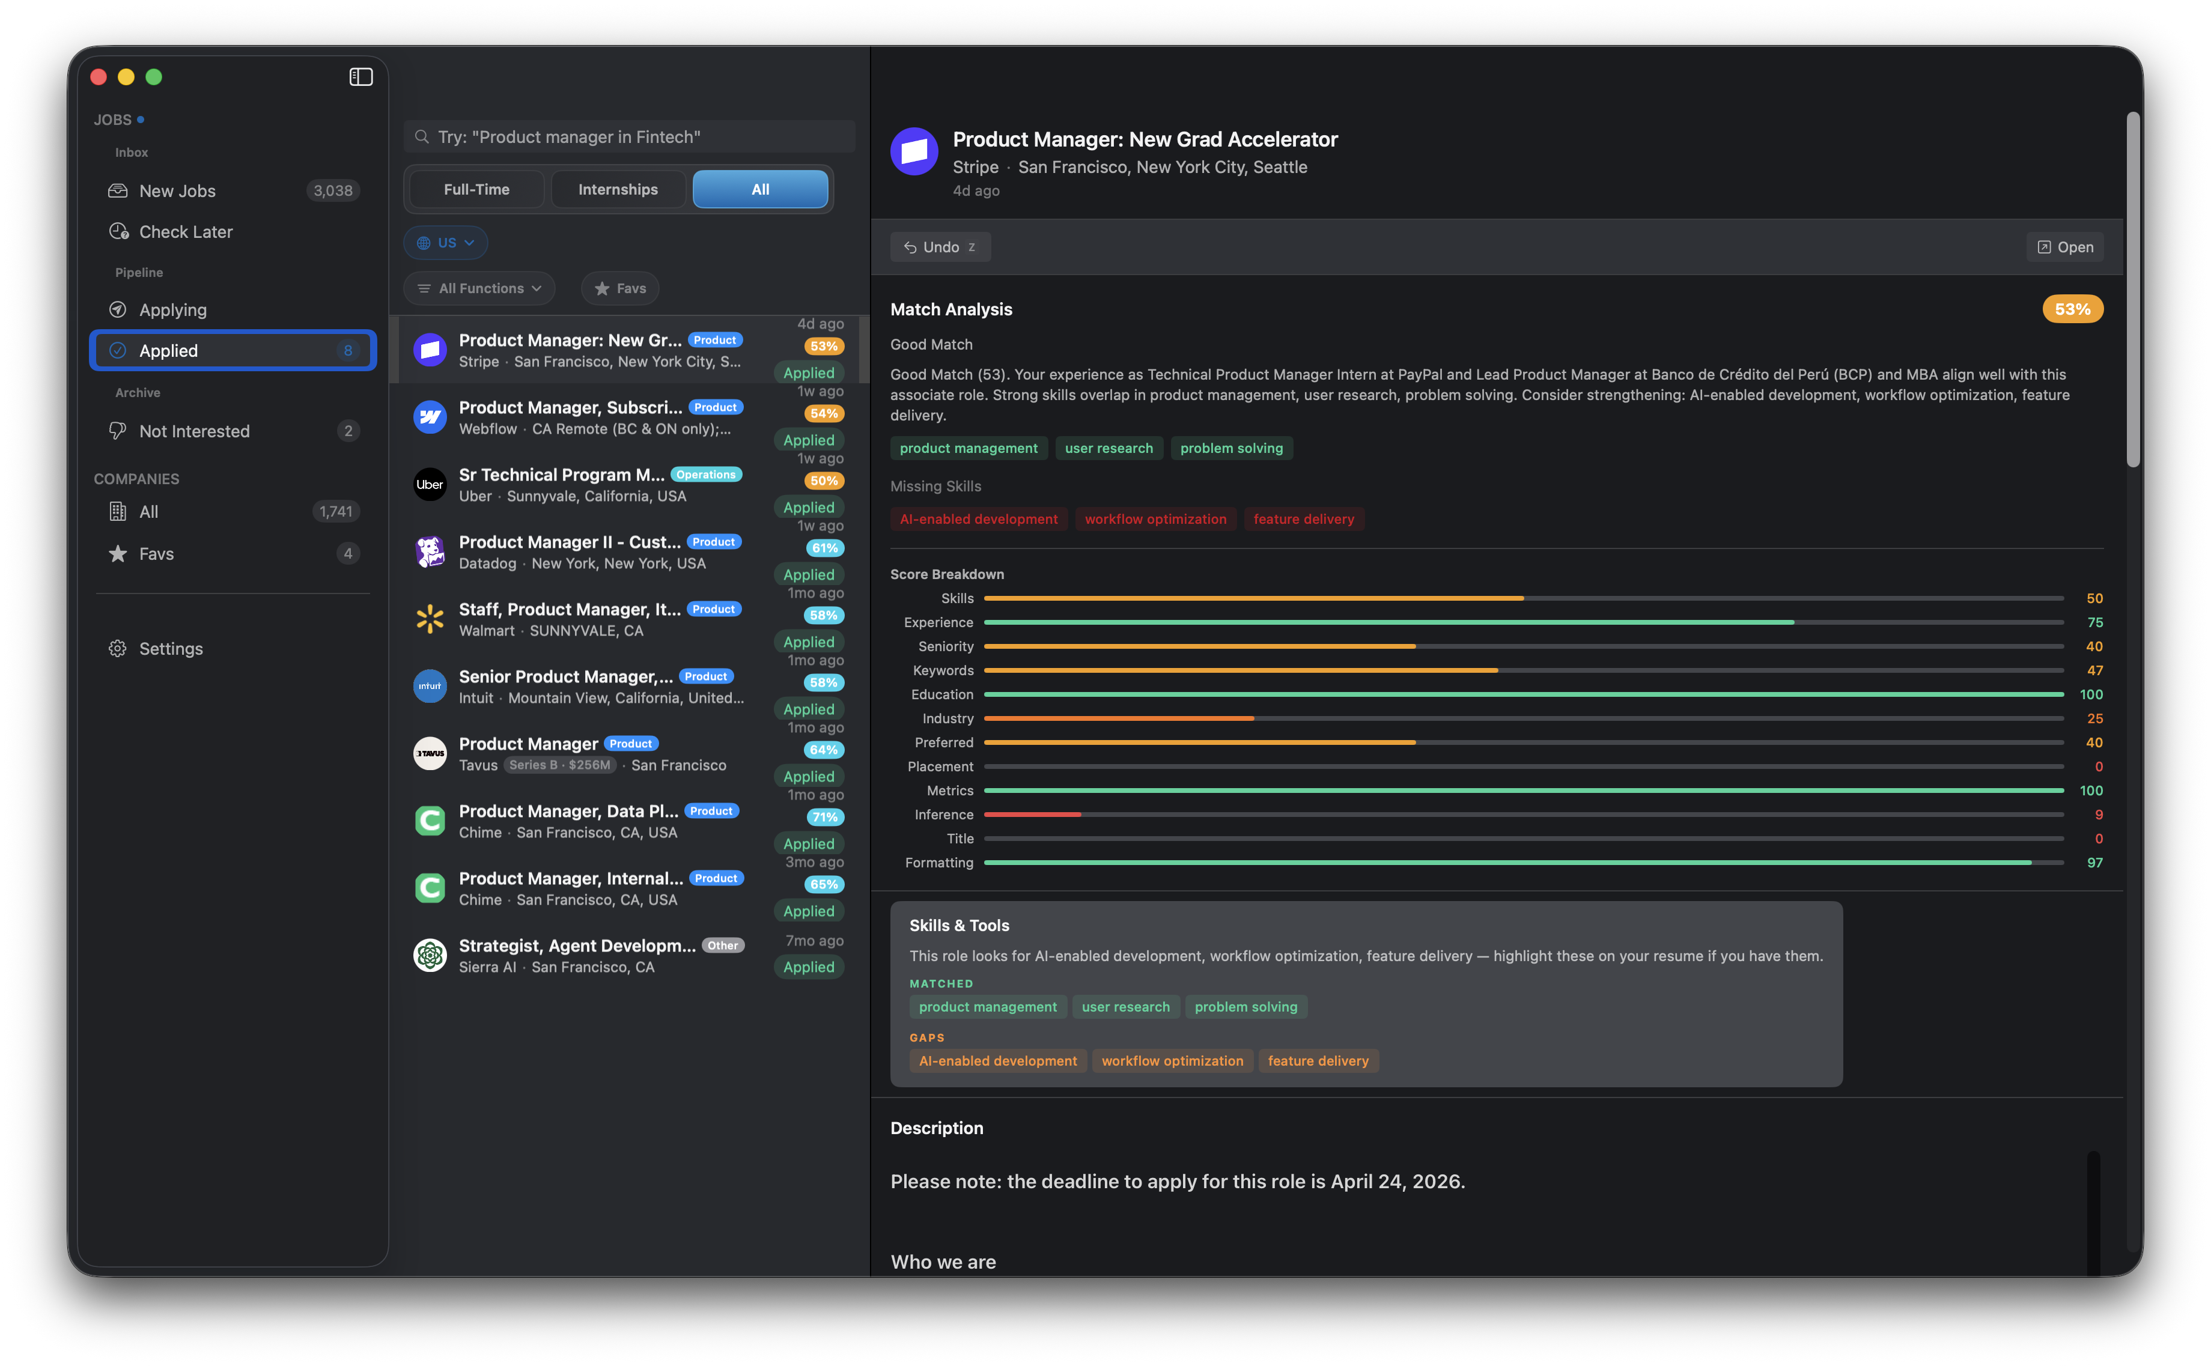Click the Not Interested thumbs-down icon
2211x1366 pixels.
[118, 431]
